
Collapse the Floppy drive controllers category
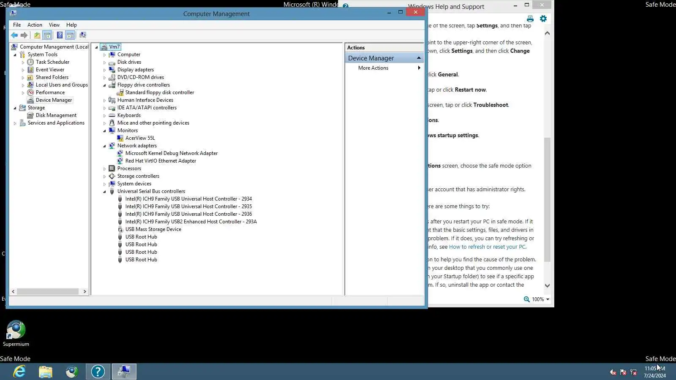click(x=104, y=85)
